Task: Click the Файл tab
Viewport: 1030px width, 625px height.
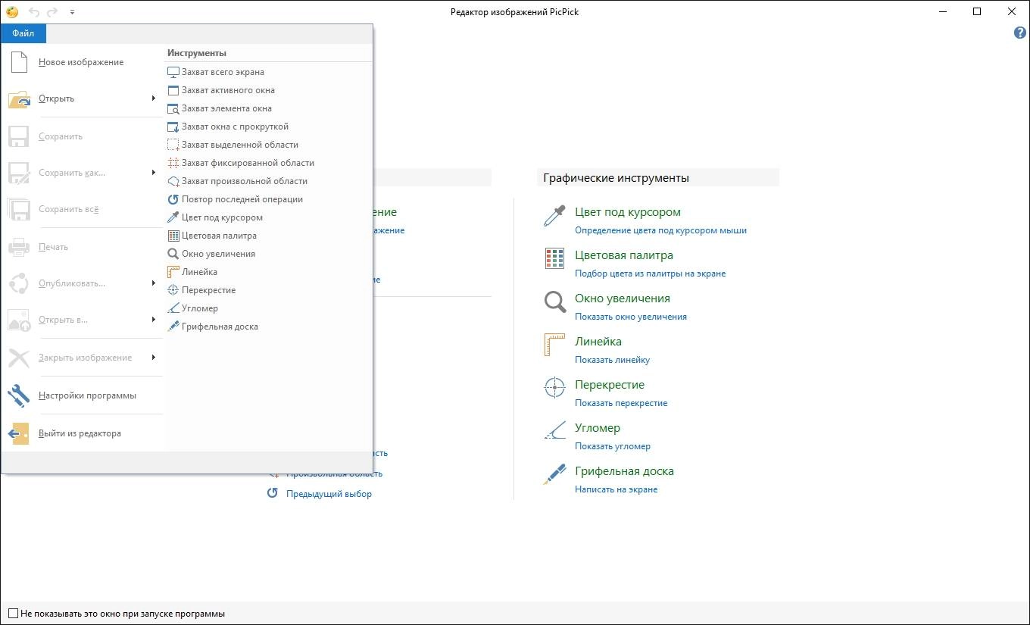Action: point(23,33)
